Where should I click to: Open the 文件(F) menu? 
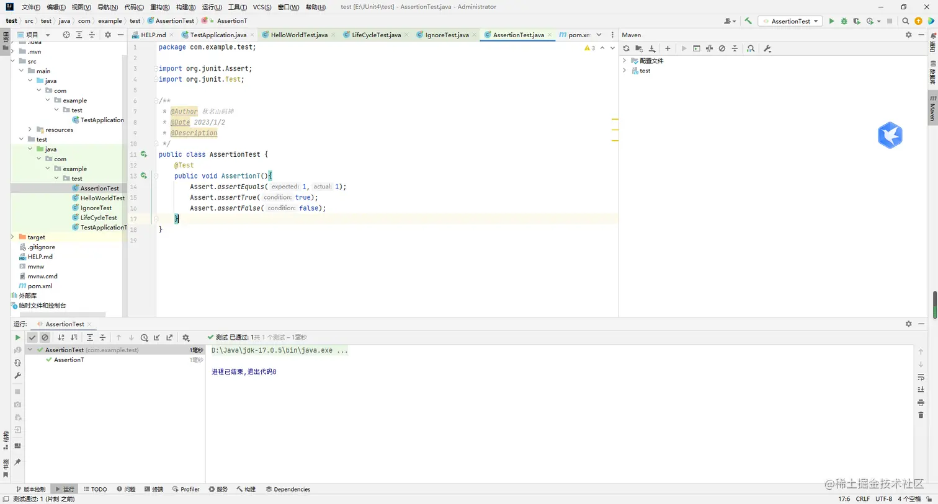(30, 7)
